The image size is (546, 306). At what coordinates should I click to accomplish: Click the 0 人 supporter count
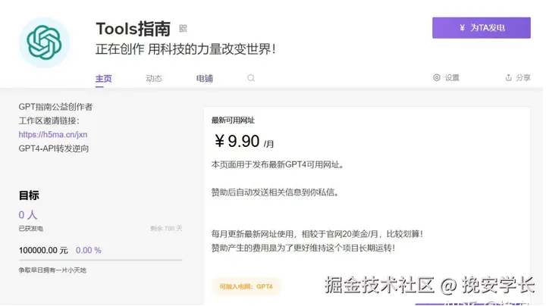click(x=28, y=215)
